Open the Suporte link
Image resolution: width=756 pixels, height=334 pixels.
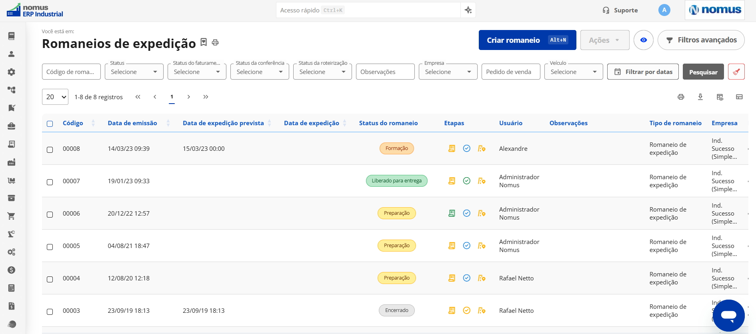(620, 10)
